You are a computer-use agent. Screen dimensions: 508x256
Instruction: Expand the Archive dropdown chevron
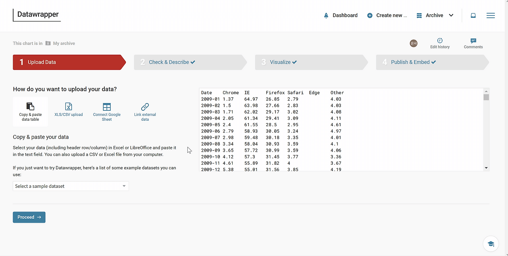click(x=451, y=15)
